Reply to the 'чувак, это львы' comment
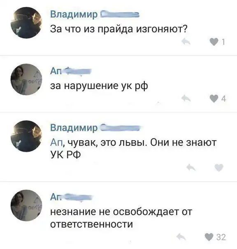Image resolution: width=237 pixels, height=249 pixels. pos(191,167)
